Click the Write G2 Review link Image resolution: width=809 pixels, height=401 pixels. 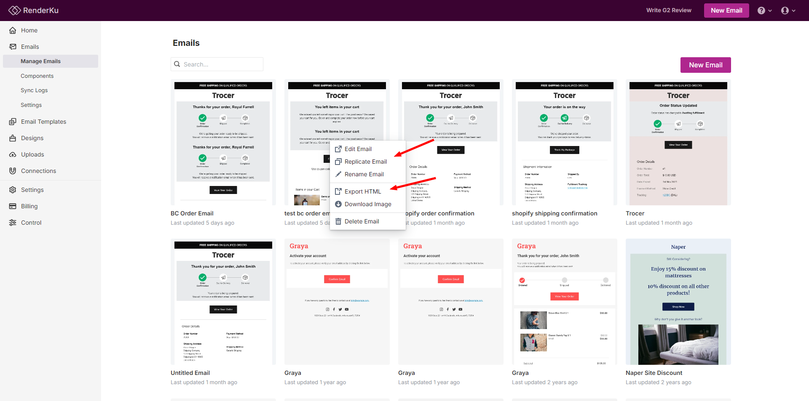point(669,11)
